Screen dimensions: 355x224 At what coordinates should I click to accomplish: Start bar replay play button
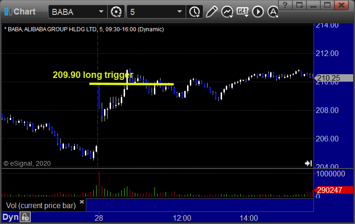258,12
